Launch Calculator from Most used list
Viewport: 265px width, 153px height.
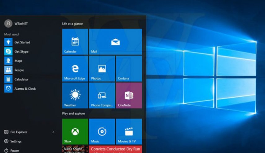[16, 79]
